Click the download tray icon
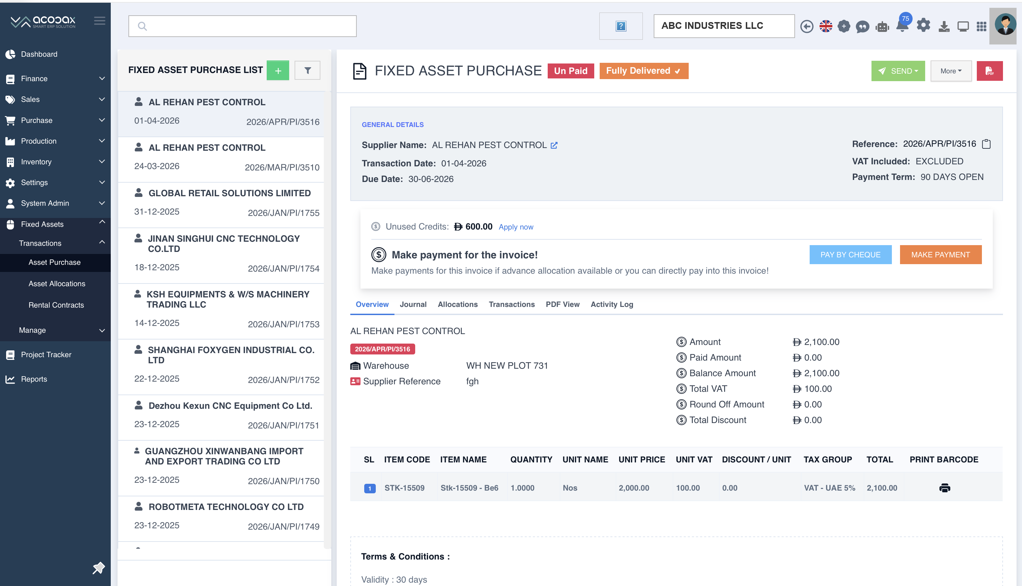The image size is (1022, 586). click(x=944, y=26)
